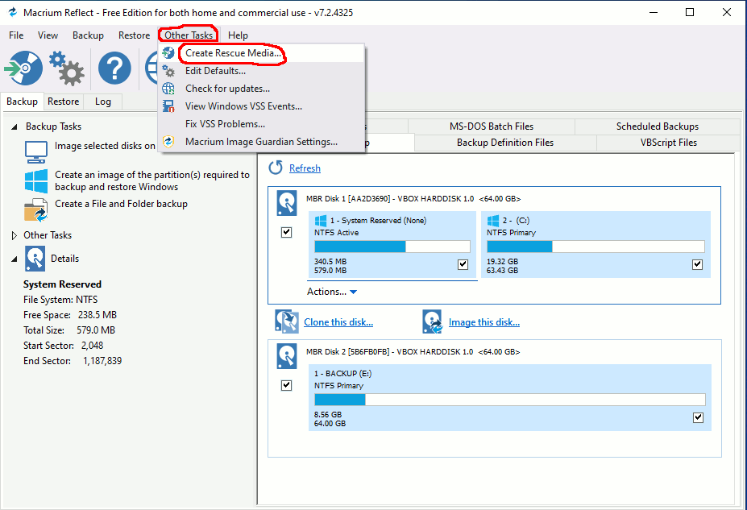The image size is (747, 510).
Task: Click the MBR Disk 1 hard drive icon
Action: (x=287, y=204)
